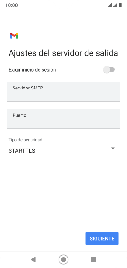Focus the Servidor SMTP input field
The image size is (127, 268).
(x=63, y=92)
